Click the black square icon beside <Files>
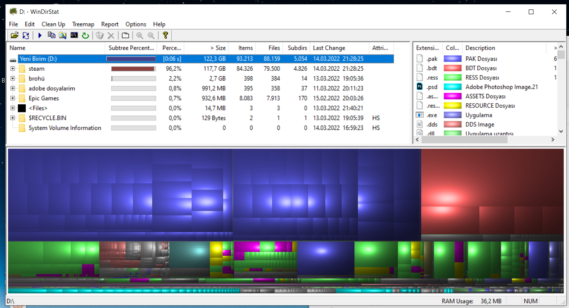Image resolution: width=569 pixels, height=308 pixels. (x=22, y=108)
